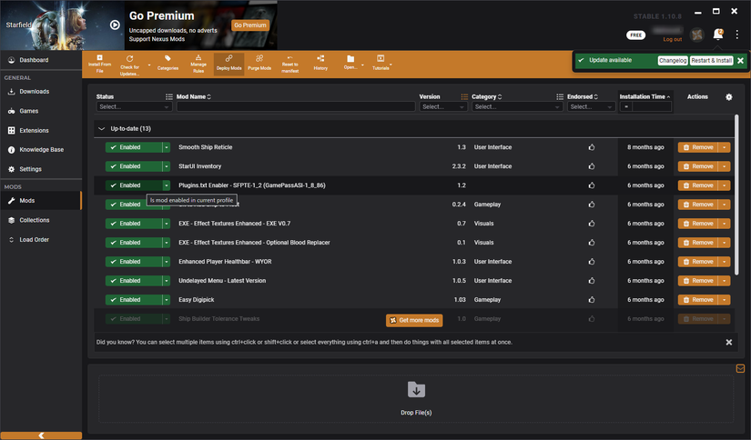The image size is (751, 440).
Task: Toggle Enabled for Enhanced Player Healthbar
Action: point(134,262)
